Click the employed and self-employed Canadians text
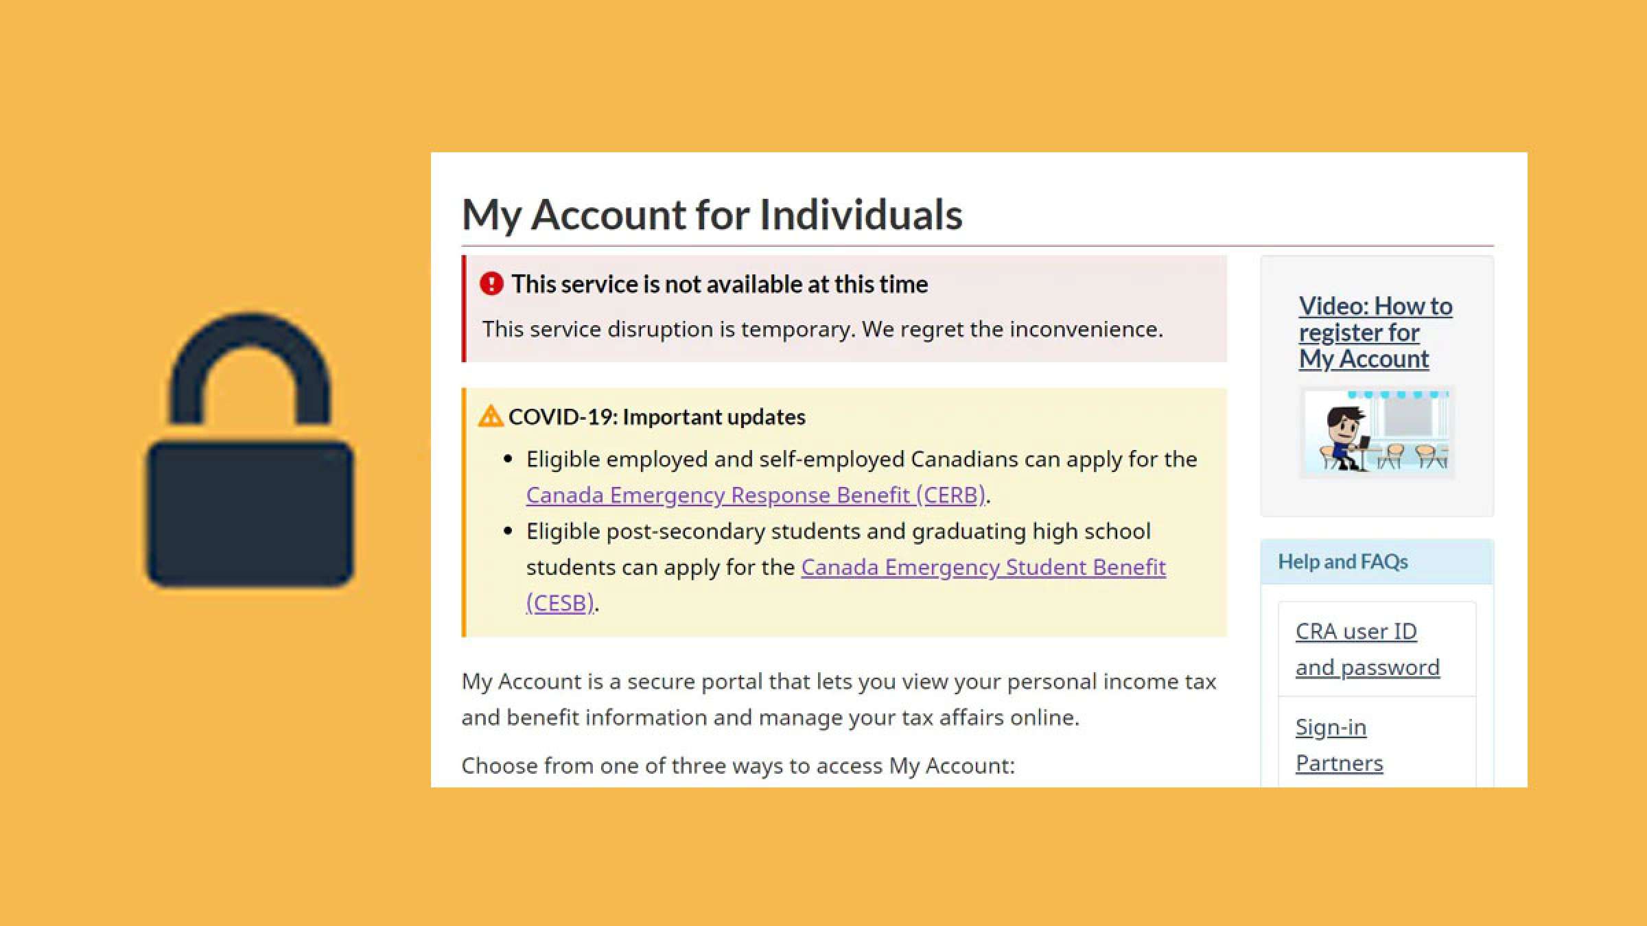This screenshot has width=1647, height=926. pyautogui.click(x=861, y=459)
